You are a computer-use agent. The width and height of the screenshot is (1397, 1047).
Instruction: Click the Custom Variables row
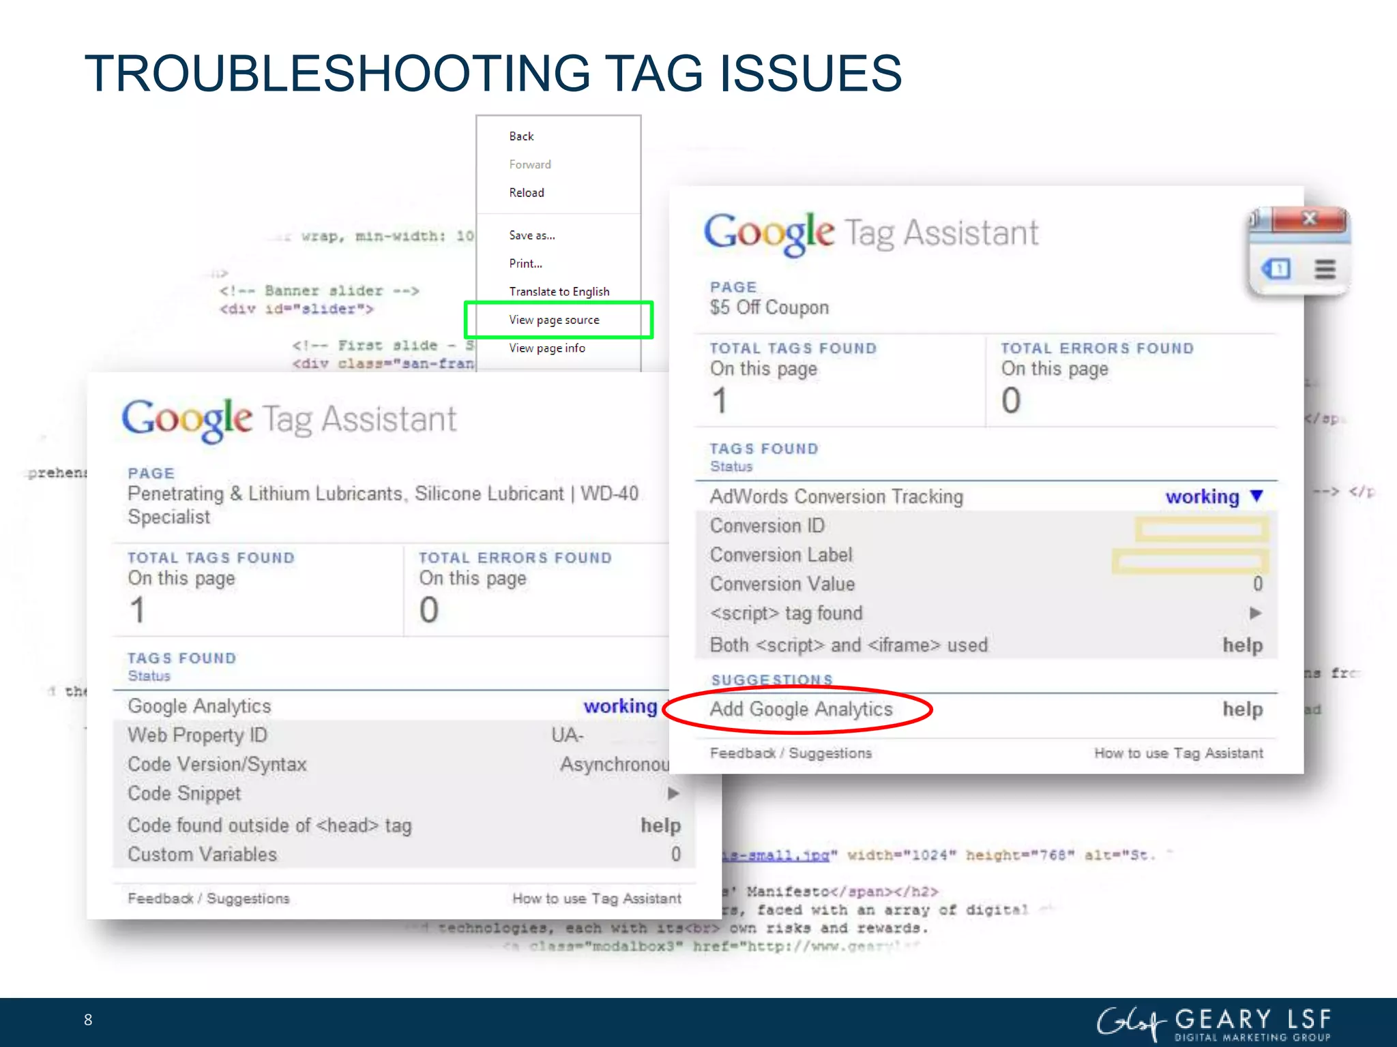coord(404,855)
